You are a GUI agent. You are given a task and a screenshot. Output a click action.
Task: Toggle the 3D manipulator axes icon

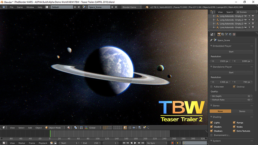coord(86,128)
